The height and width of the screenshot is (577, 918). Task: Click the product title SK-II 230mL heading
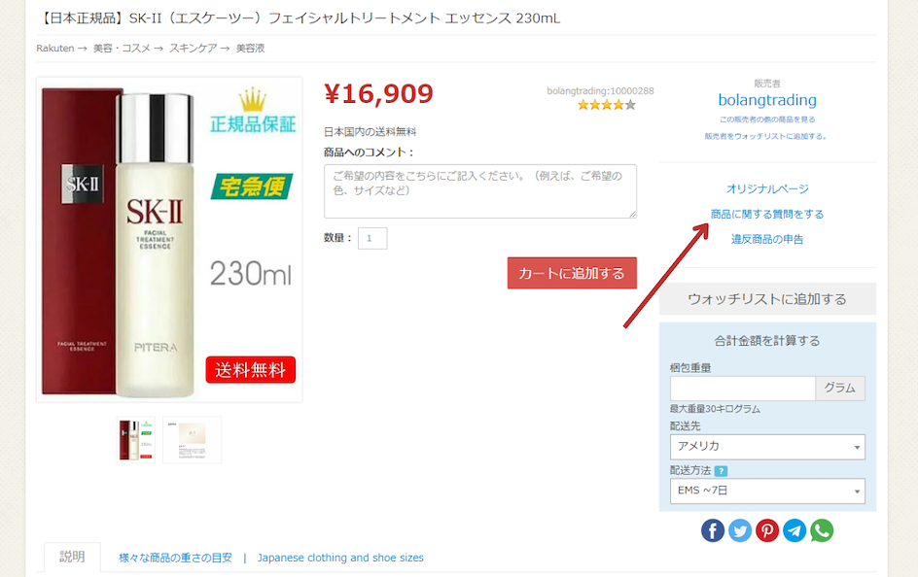point(299,18)
